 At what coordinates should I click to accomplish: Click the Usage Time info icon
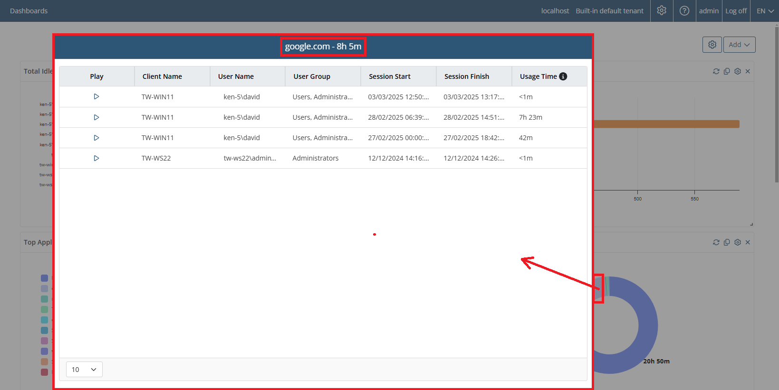point(563,76)
